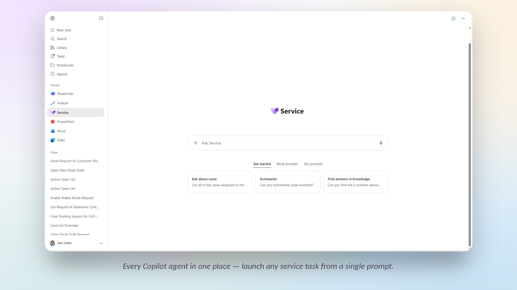The width and height of the screenshot is (517, 290).
Task: Open the List Request in Dataverse chat
Action: pos(75,207)
